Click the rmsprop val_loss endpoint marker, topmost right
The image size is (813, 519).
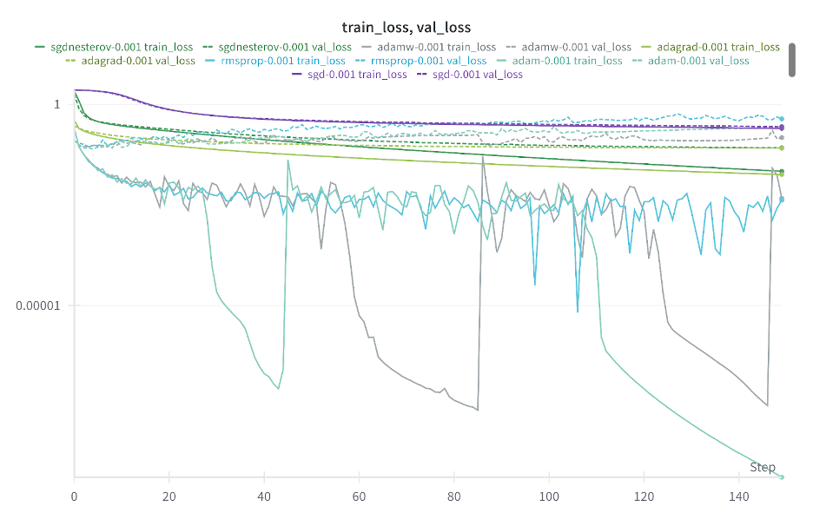782,119
